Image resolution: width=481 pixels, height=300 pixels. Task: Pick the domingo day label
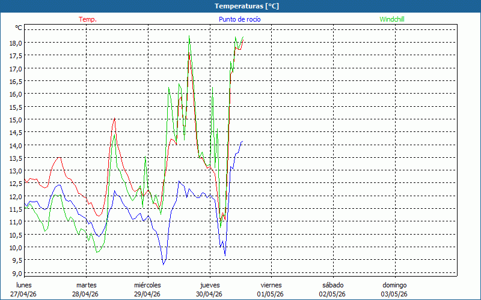point(394,285)
